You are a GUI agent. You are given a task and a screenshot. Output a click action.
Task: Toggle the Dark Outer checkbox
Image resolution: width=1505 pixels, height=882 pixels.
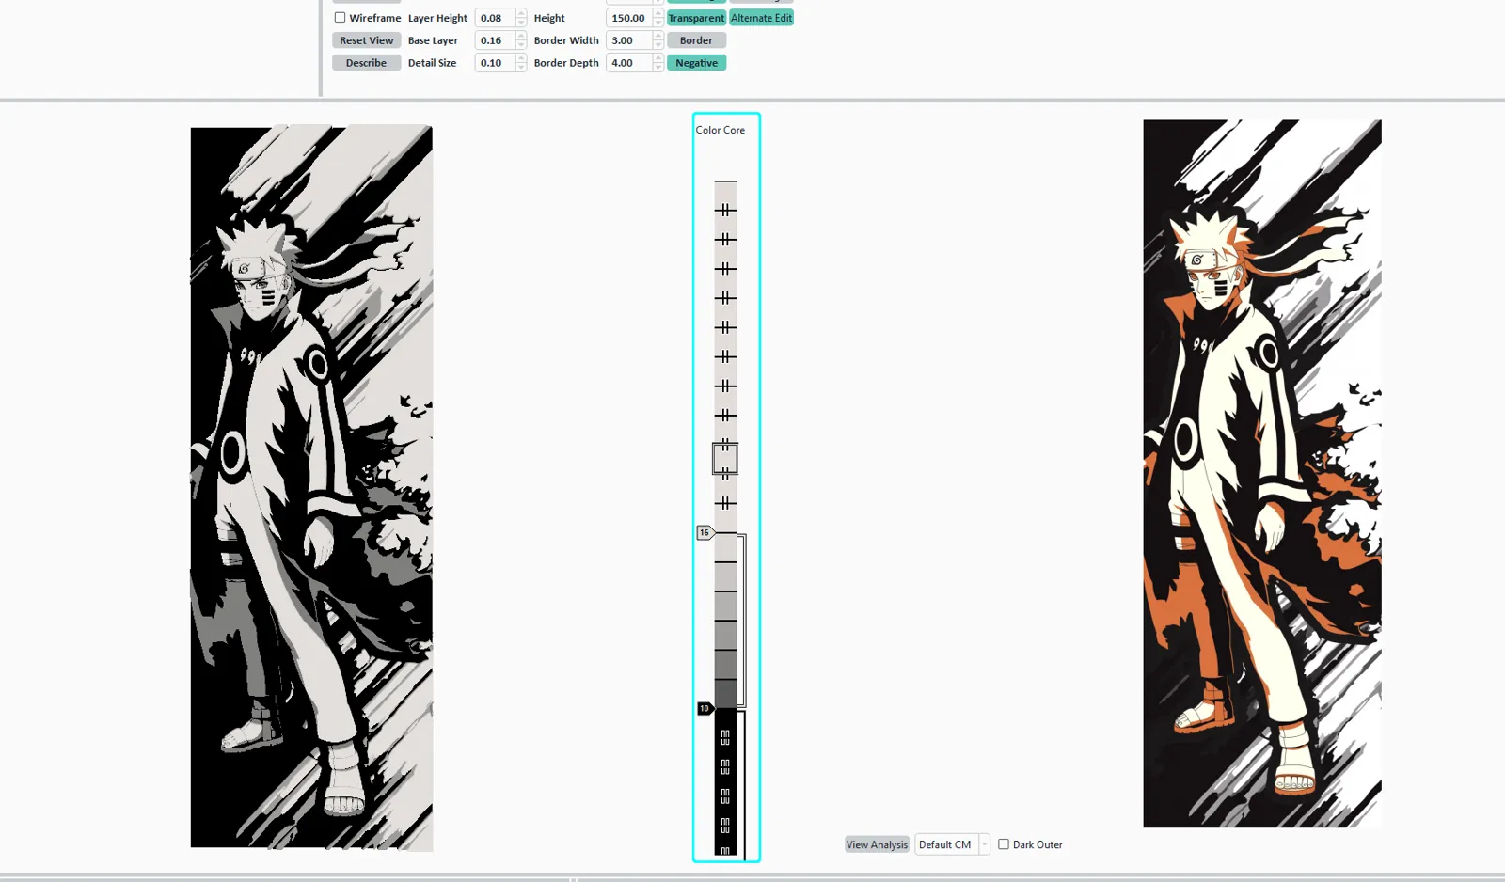[1004, 844]
